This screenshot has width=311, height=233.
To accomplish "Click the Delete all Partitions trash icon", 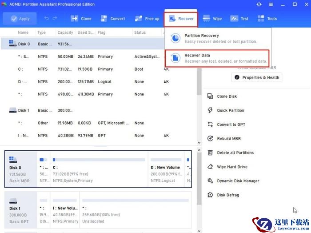I will click(210, 153).
